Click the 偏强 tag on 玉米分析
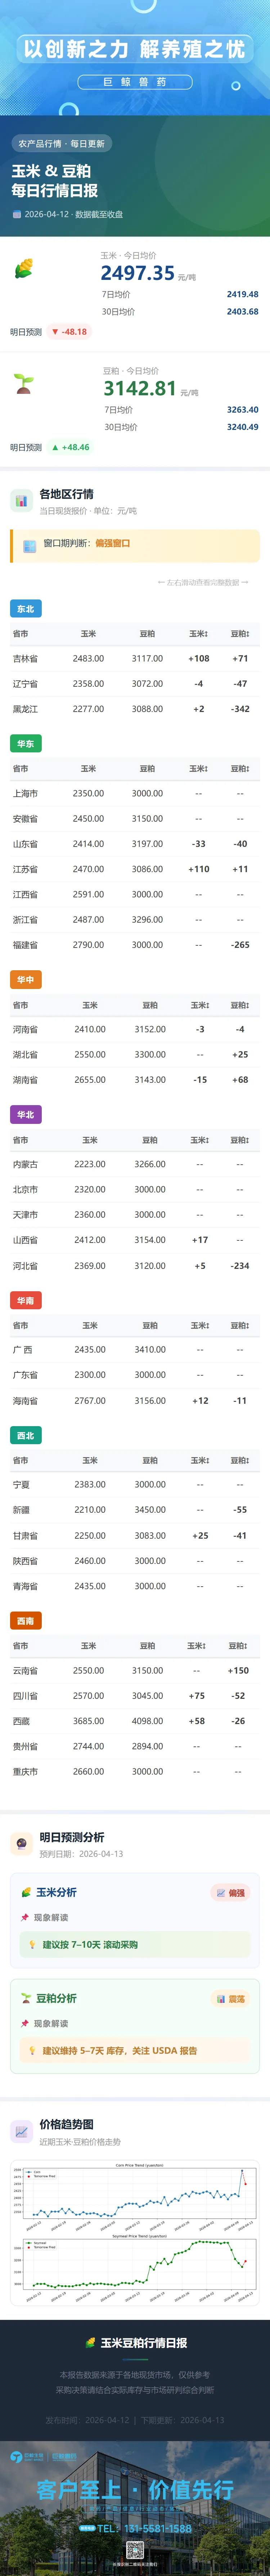The image size is (270, 2576). click(x=230, y=1893)
